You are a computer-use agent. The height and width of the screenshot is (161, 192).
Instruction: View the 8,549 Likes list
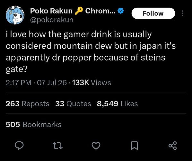[x=117, y=104]
